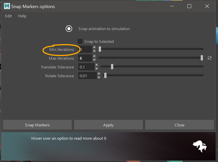The height and width of the screenshot is (162, 218).
Task: Open the Edit menu
Action: (x=9, y=16)
